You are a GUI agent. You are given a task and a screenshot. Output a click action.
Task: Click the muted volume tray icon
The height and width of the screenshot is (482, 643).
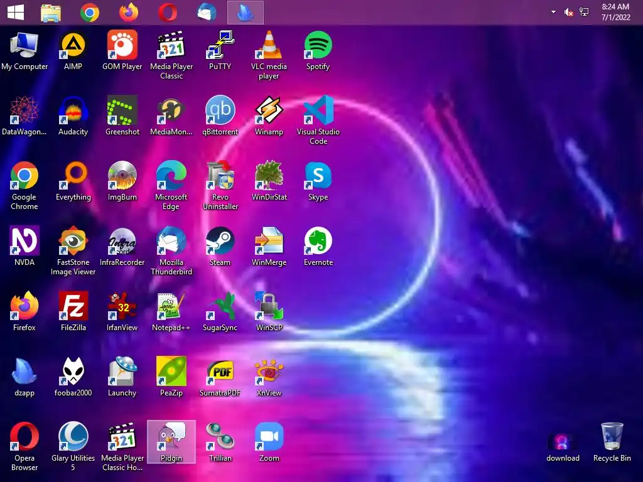pyautogui.click(x=568, y=13)
